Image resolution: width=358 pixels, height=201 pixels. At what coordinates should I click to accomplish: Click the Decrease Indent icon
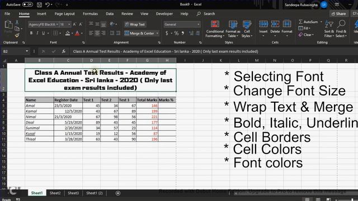[112, 33]
